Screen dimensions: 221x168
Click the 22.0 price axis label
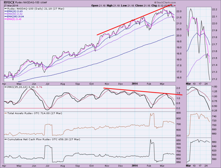click(x=179, y=11)
